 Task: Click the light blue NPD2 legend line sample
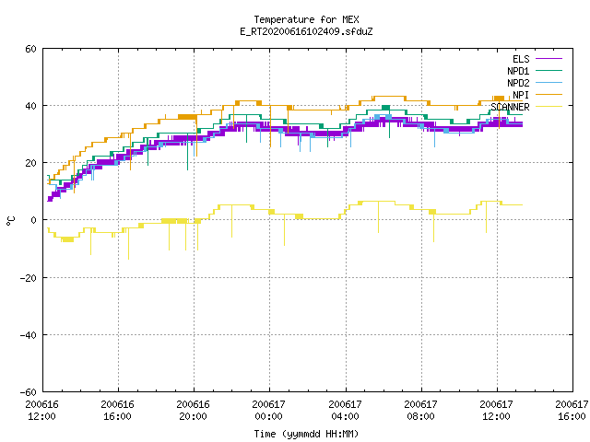(x=549, y=83)
